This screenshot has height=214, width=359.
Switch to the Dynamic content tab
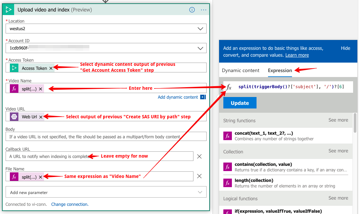(x=240, y=70)
